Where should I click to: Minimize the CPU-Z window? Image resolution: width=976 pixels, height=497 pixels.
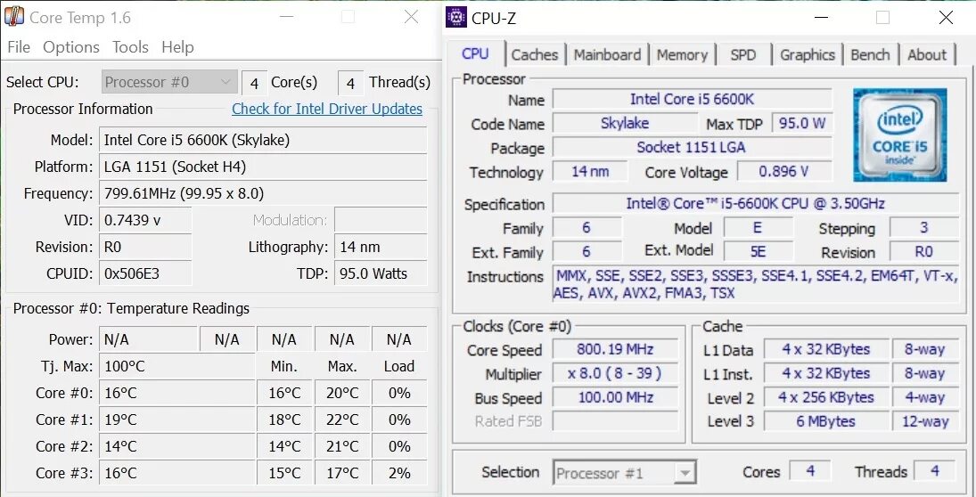[820, 18]
